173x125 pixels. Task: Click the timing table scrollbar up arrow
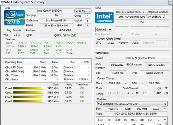point(165,119)
